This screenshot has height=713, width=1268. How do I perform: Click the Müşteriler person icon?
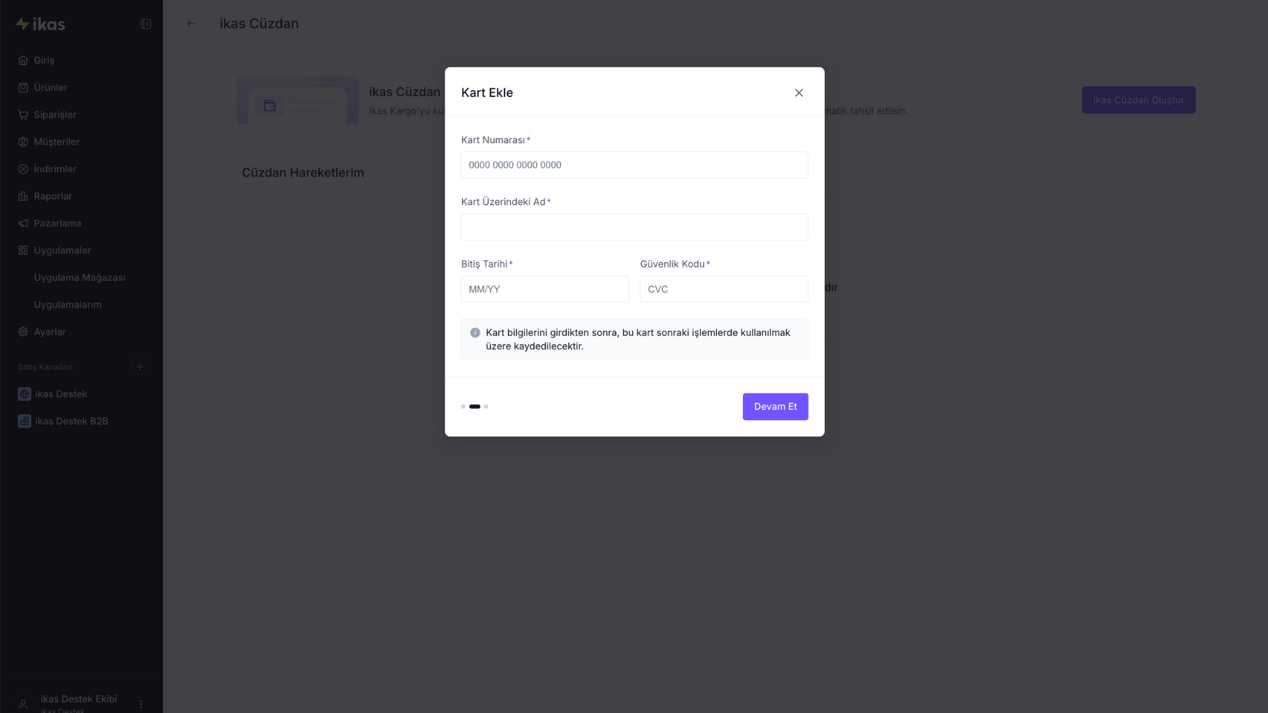23,142
